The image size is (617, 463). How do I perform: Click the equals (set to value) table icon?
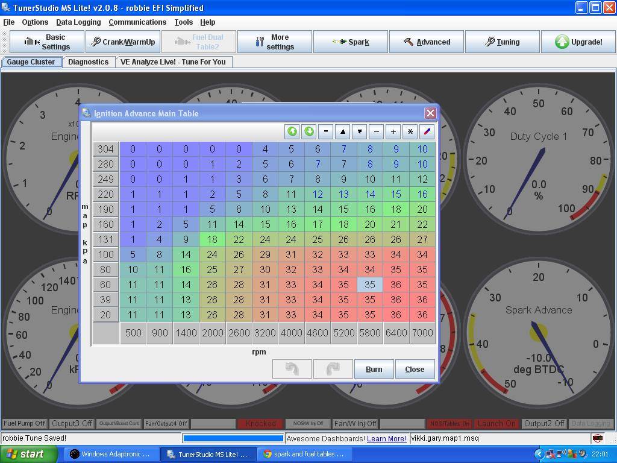[326, 131]
